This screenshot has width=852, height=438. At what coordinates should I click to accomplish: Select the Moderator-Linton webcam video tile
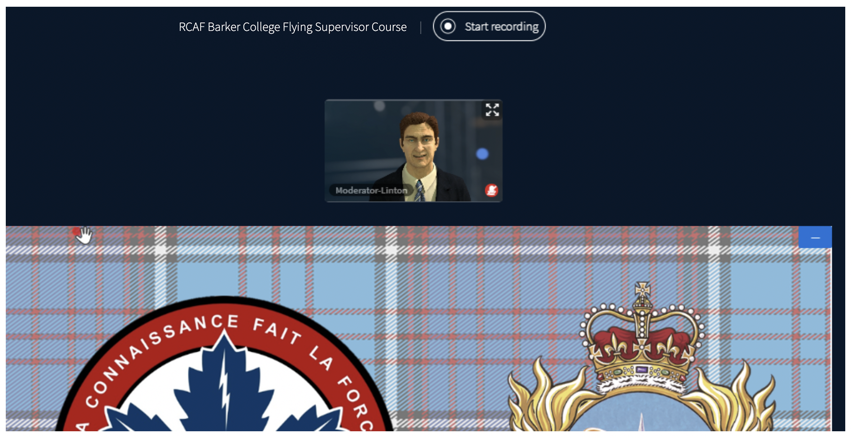point(413,151)
